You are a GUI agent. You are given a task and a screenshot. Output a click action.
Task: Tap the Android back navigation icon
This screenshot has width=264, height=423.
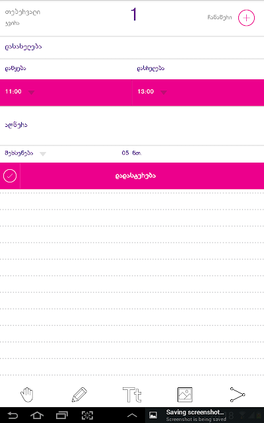(x=13, y=415)
